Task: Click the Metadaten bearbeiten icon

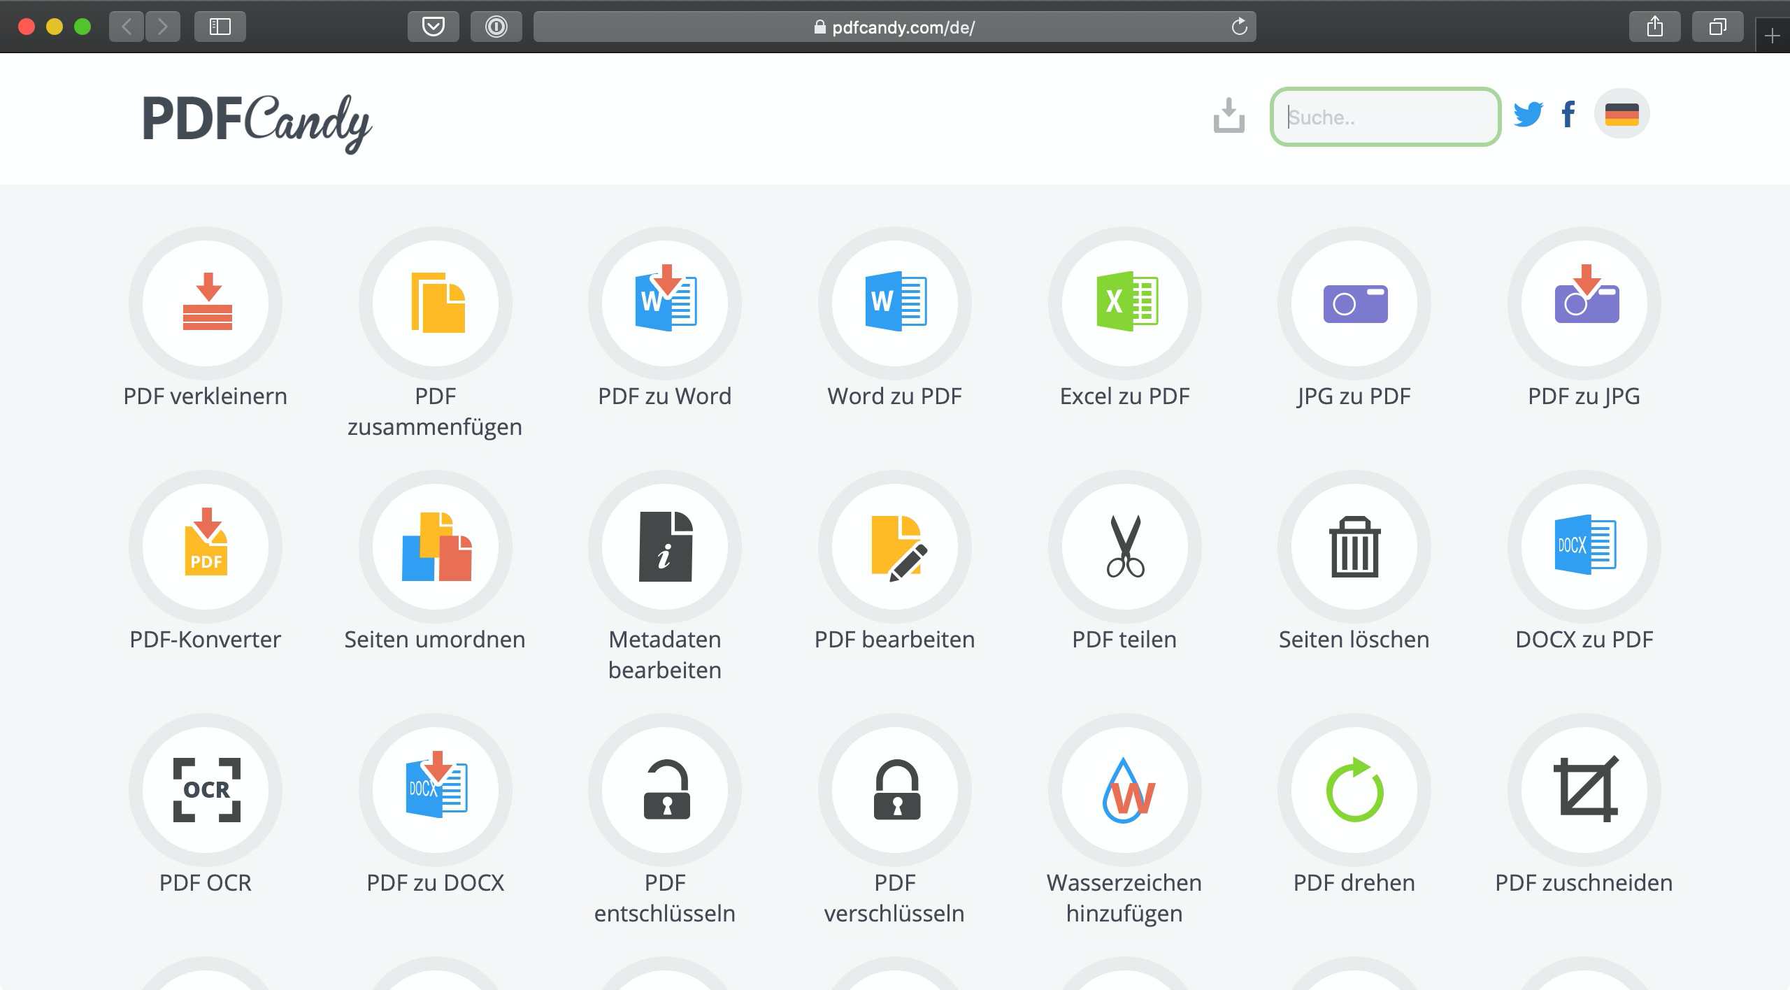Action: click(x=665, y=547)
